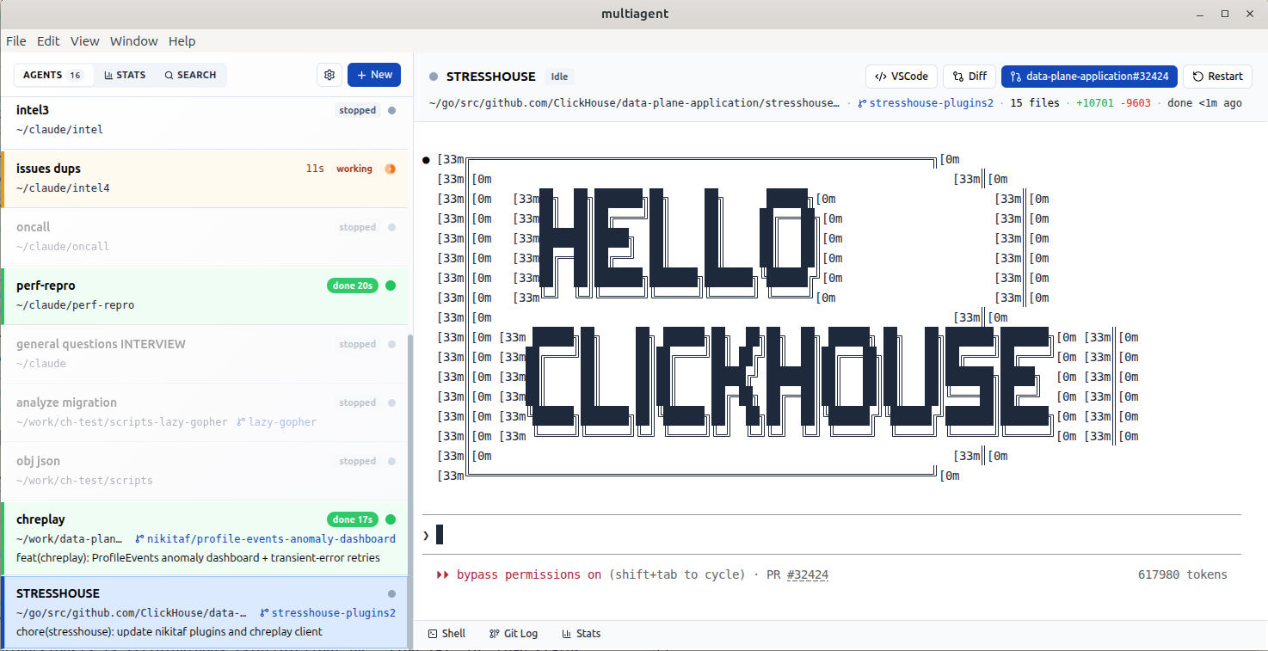Switch to the AGENTS tab

point(52,75)
